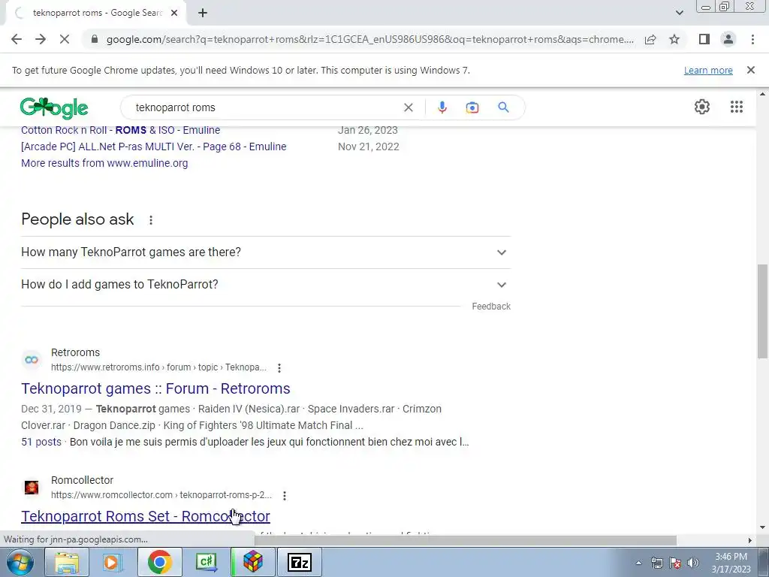Open the Chrome side panel
769x577 pixels.
[x=704, y=39]
